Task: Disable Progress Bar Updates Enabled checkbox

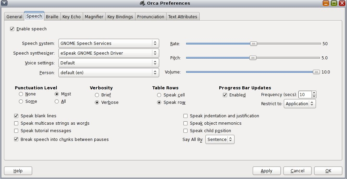Action: pyautogui.click(x=225, y=95)
